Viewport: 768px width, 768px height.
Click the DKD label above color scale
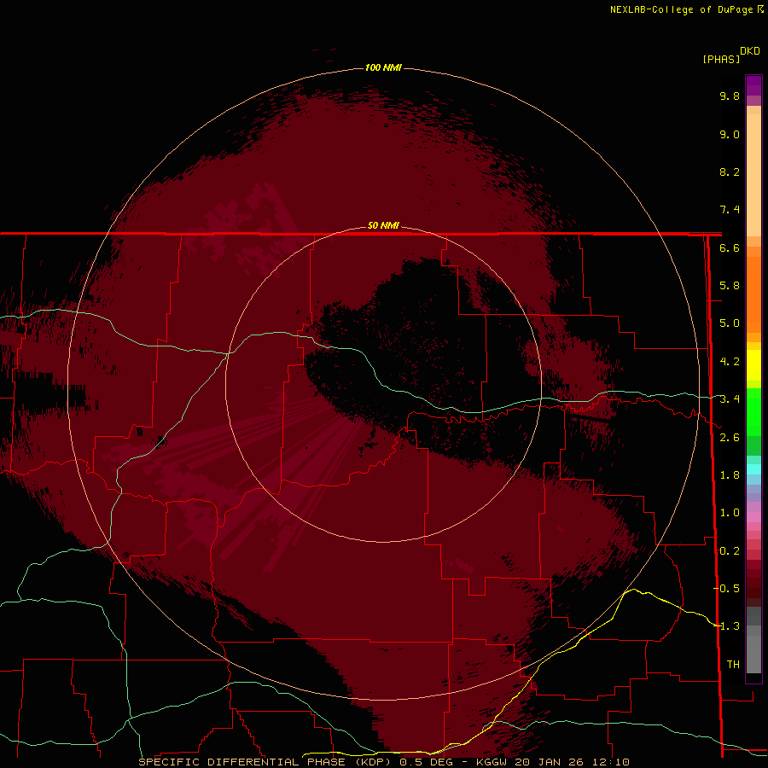point(750,51)
